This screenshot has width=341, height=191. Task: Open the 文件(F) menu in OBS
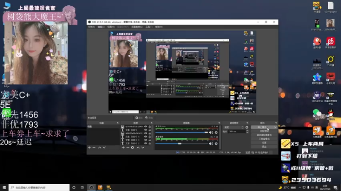[92, 27]
